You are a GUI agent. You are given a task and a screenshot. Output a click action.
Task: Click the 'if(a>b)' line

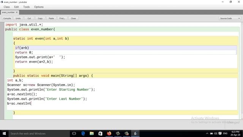coord(22,48)
